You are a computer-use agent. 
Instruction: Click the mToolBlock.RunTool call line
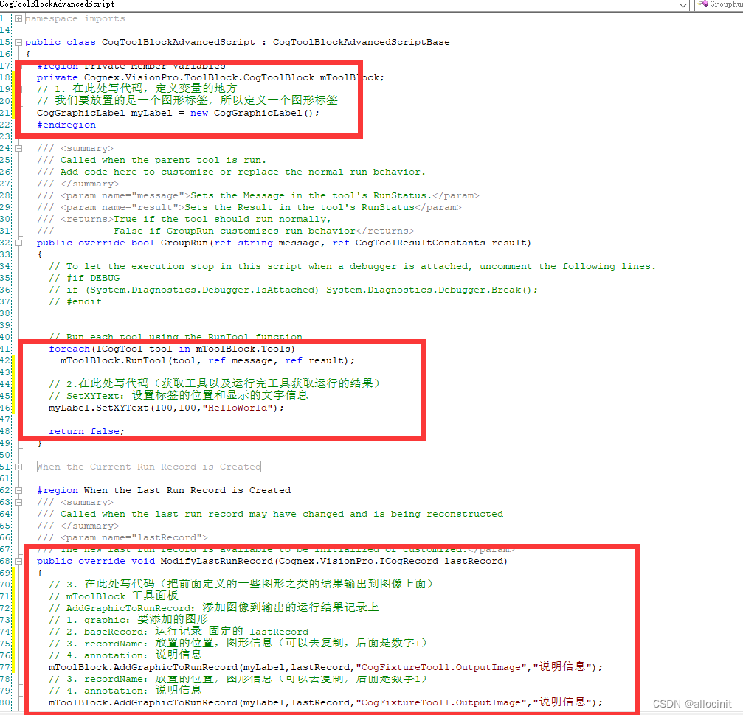point(207,360)
